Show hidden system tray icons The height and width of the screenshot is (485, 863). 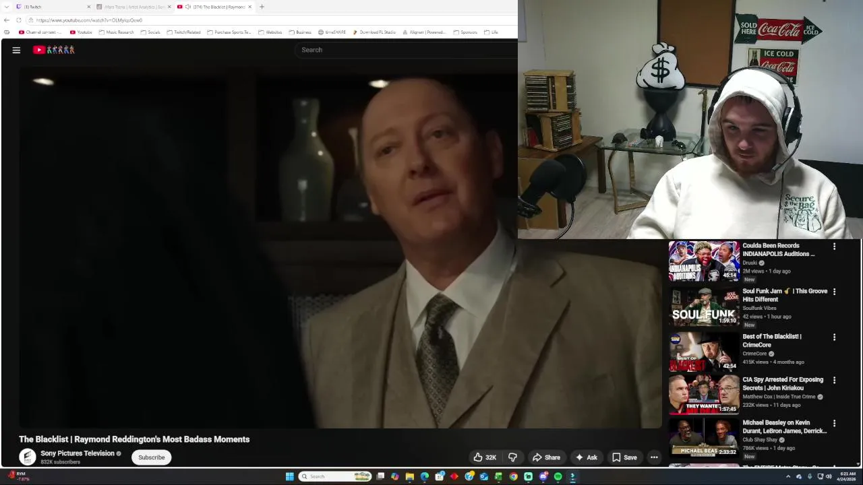pos(788,477)
